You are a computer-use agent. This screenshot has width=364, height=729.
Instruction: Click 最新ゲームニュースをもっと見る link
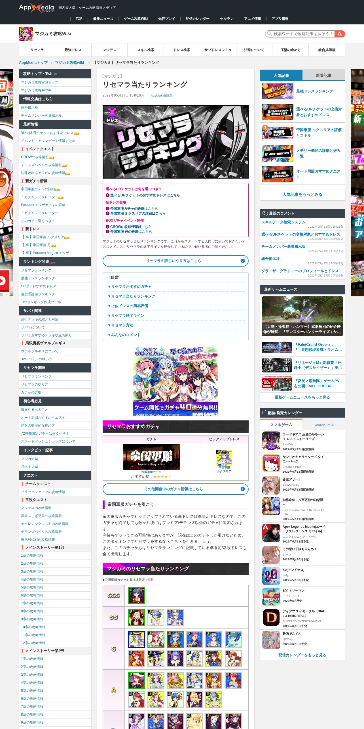(302, 397)
